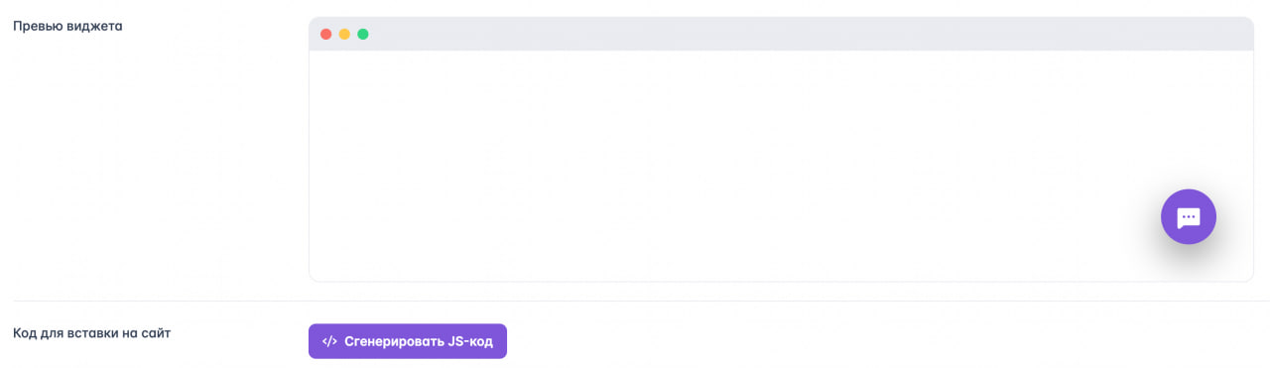Screen dimensions: 1270x368
Task: Click the yellow dot in preview window
Action: [344, 34]
